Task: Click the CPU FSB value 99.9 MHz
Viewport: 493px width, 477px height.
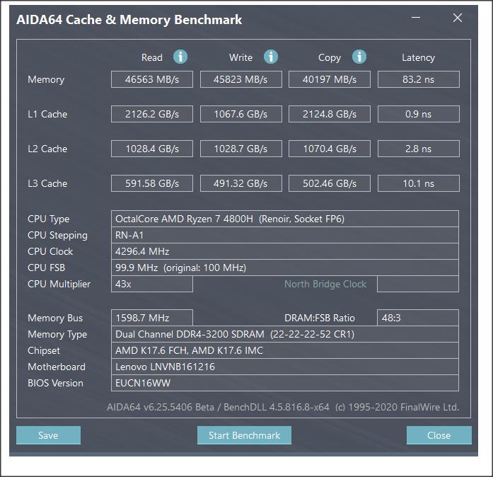Action: (x=285, y=268)
